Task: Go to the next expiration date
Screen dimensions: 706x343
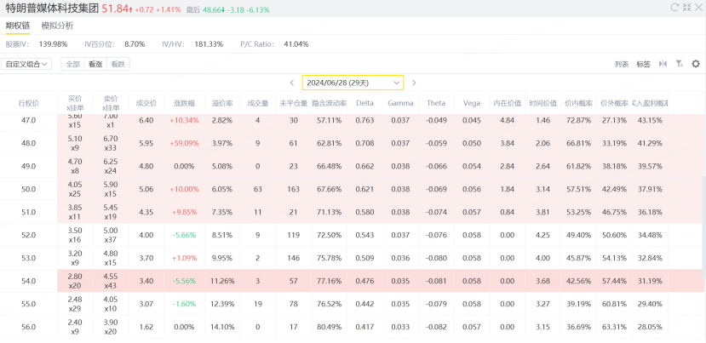Action: pos(414,83)
